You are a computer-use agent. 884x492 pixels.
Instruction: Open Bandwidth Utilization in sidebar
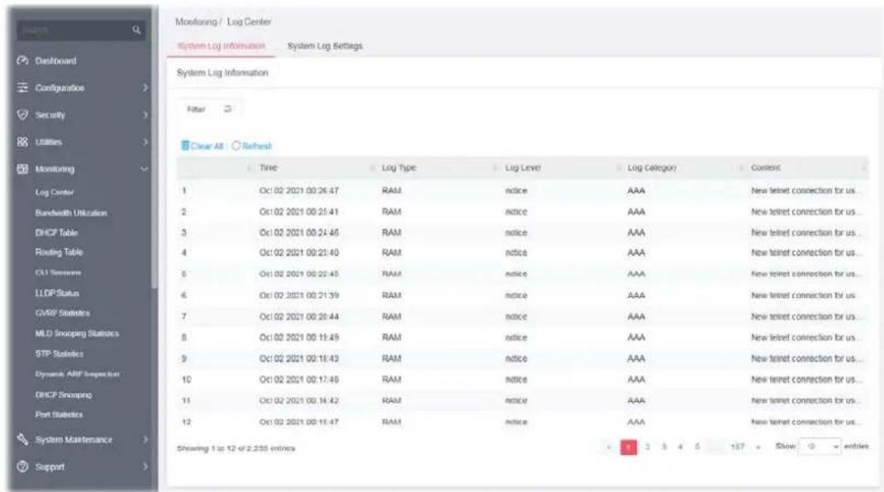pos(71,213)
